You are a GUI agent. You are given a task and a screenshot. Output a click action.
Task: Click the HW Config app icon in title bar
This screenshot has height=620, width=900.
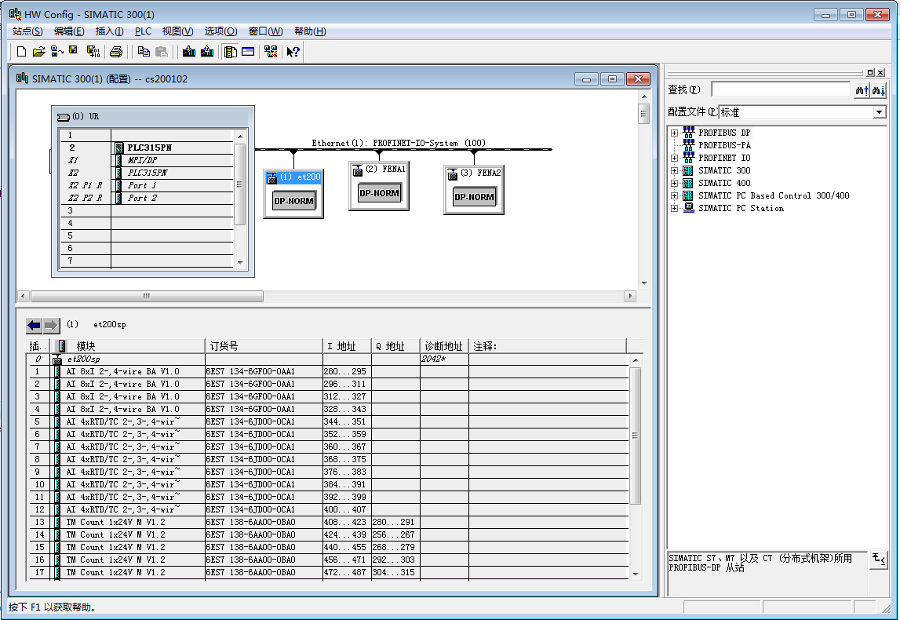click(15, 14)
